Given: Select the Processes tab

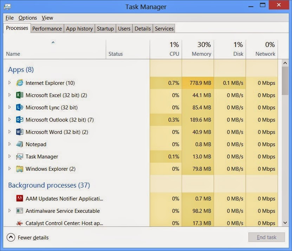Looking at the screenshot, I should (17, 28).
